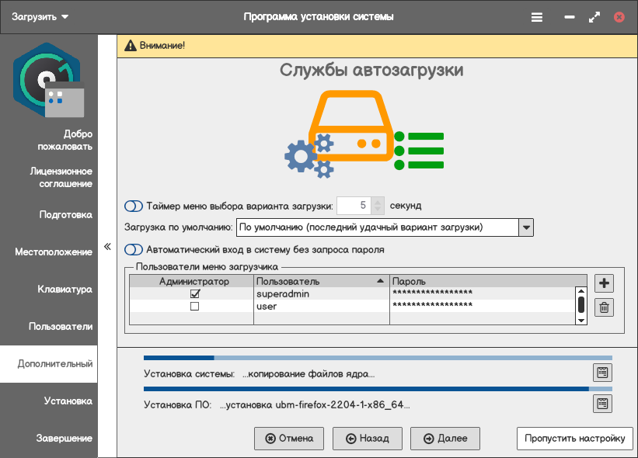Click the Далее button

click(445, 439)
